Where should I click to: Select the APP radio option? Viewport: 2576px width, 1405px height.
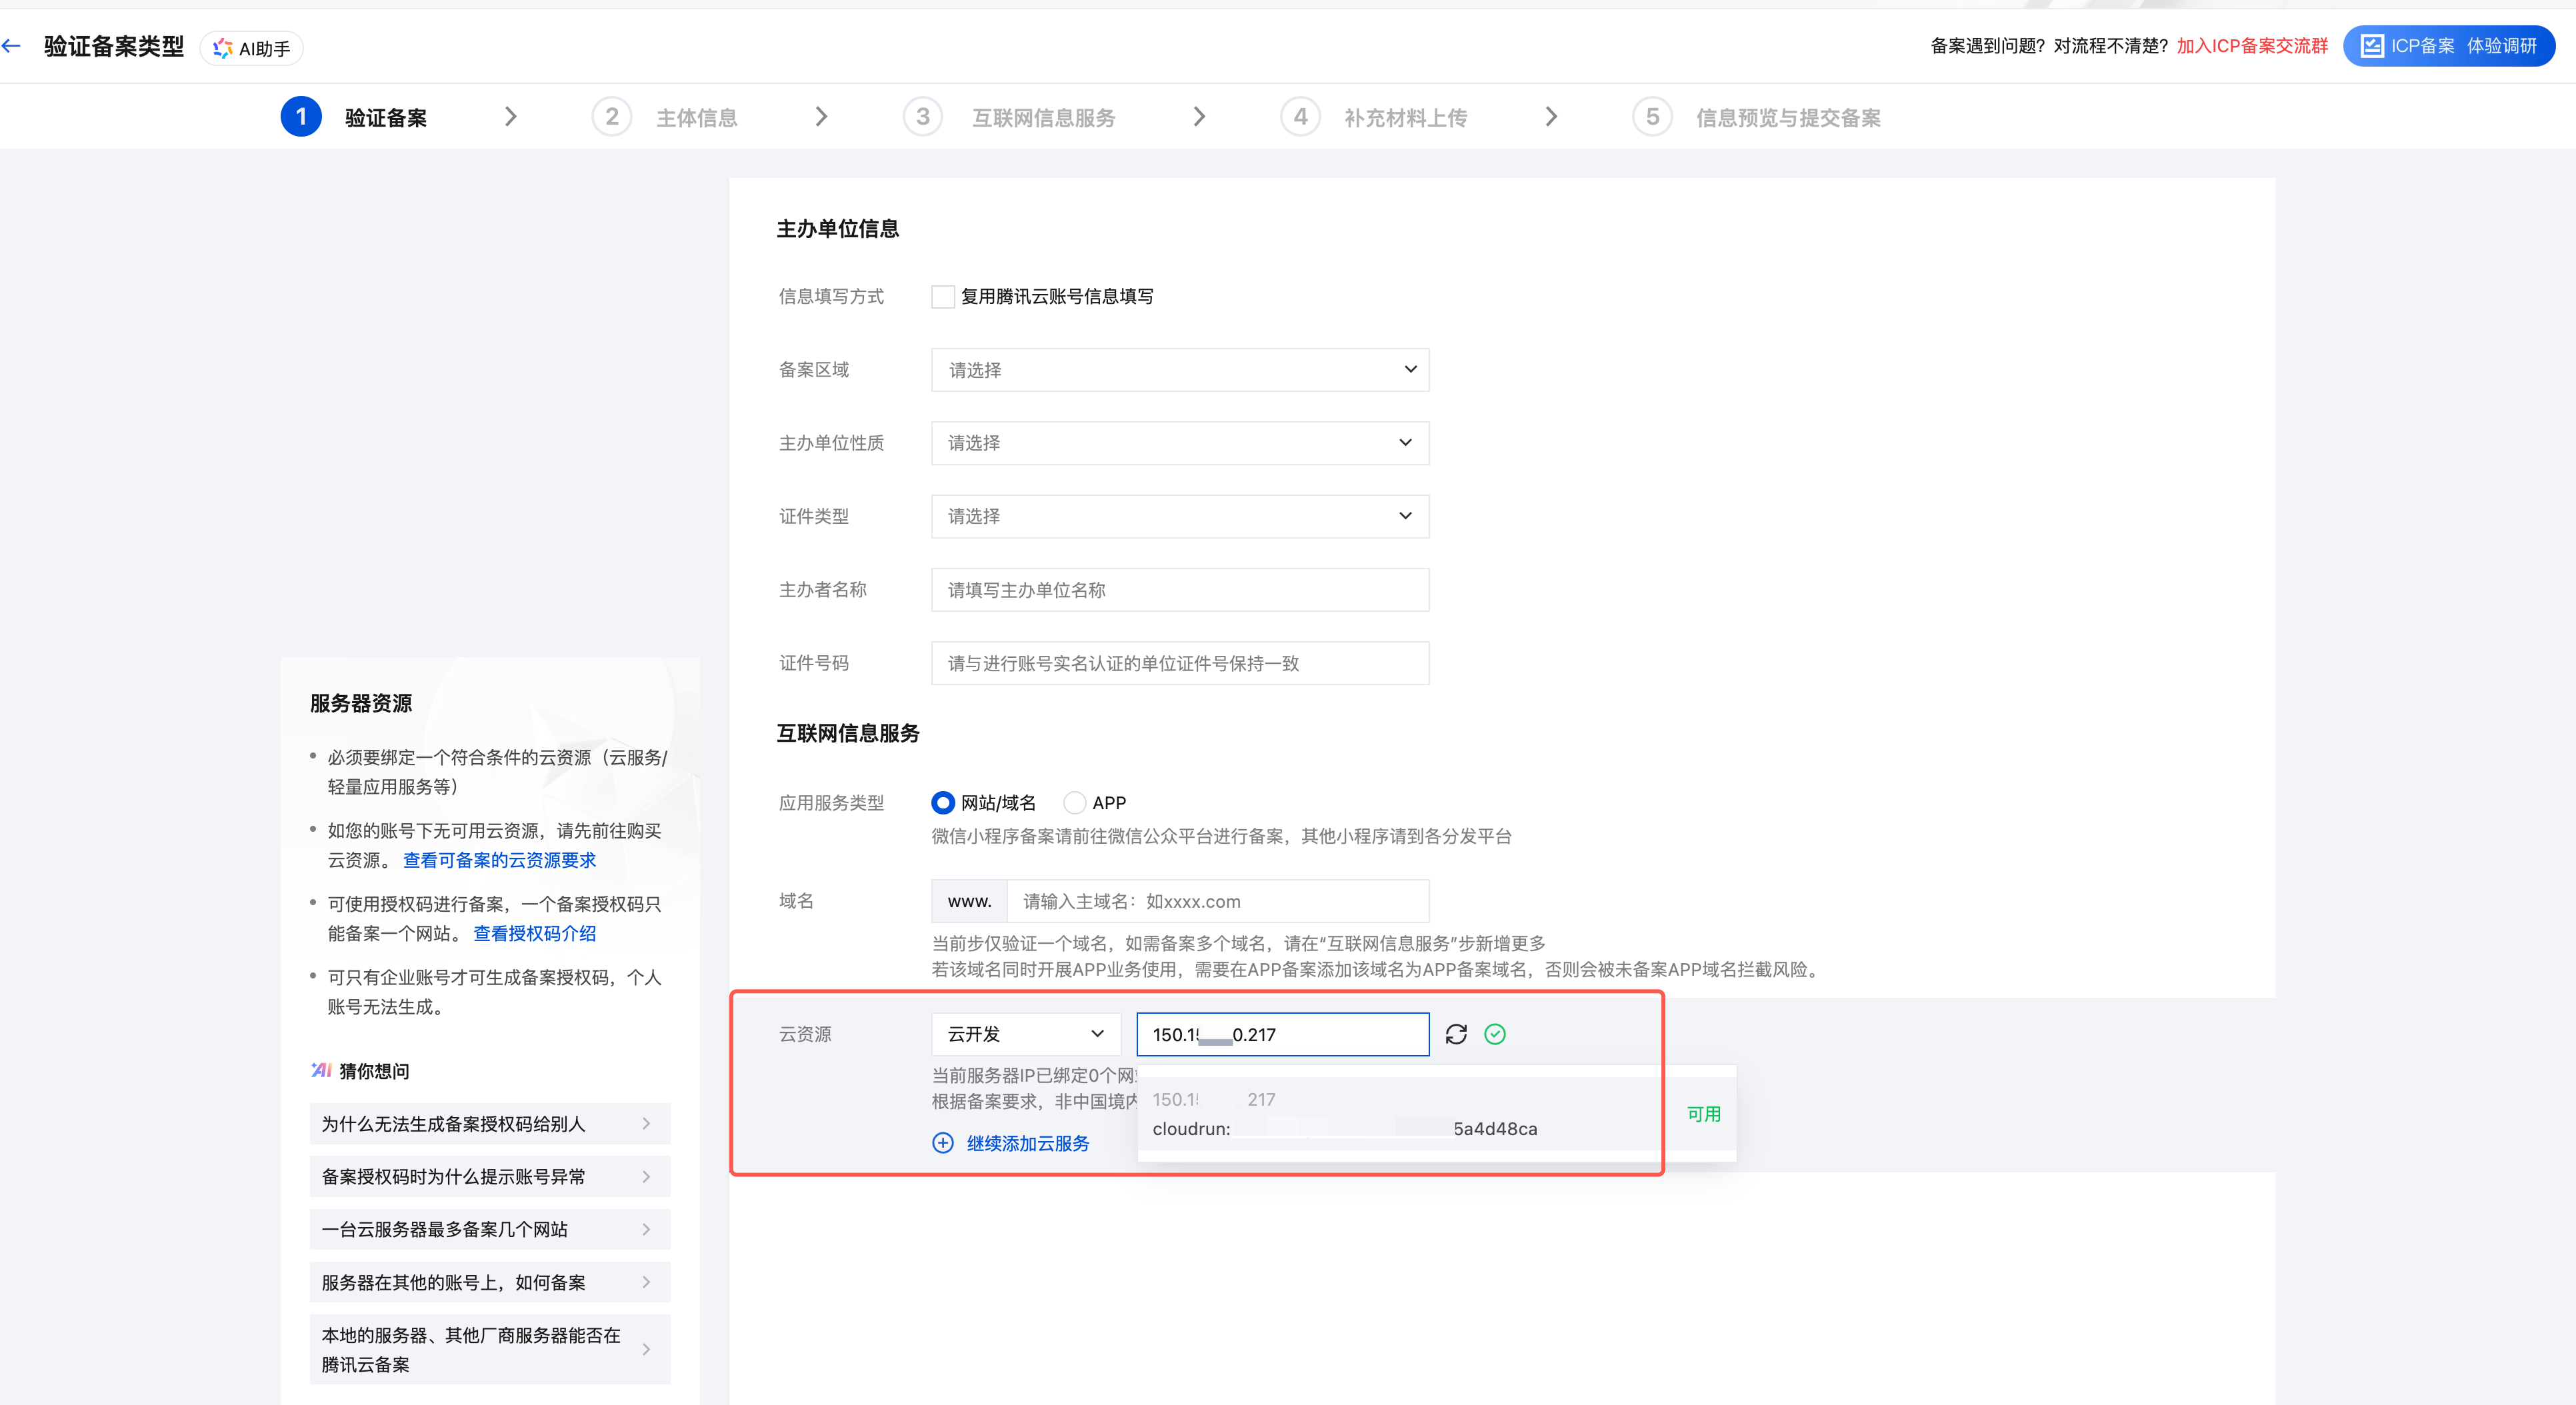[1075, 803]
